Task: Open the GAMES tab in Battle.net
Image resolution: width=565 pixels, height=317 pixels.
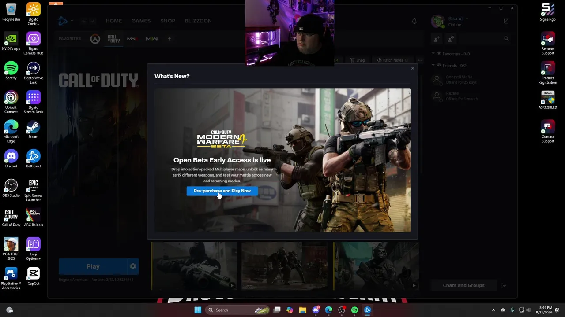Action: (141, 21)
